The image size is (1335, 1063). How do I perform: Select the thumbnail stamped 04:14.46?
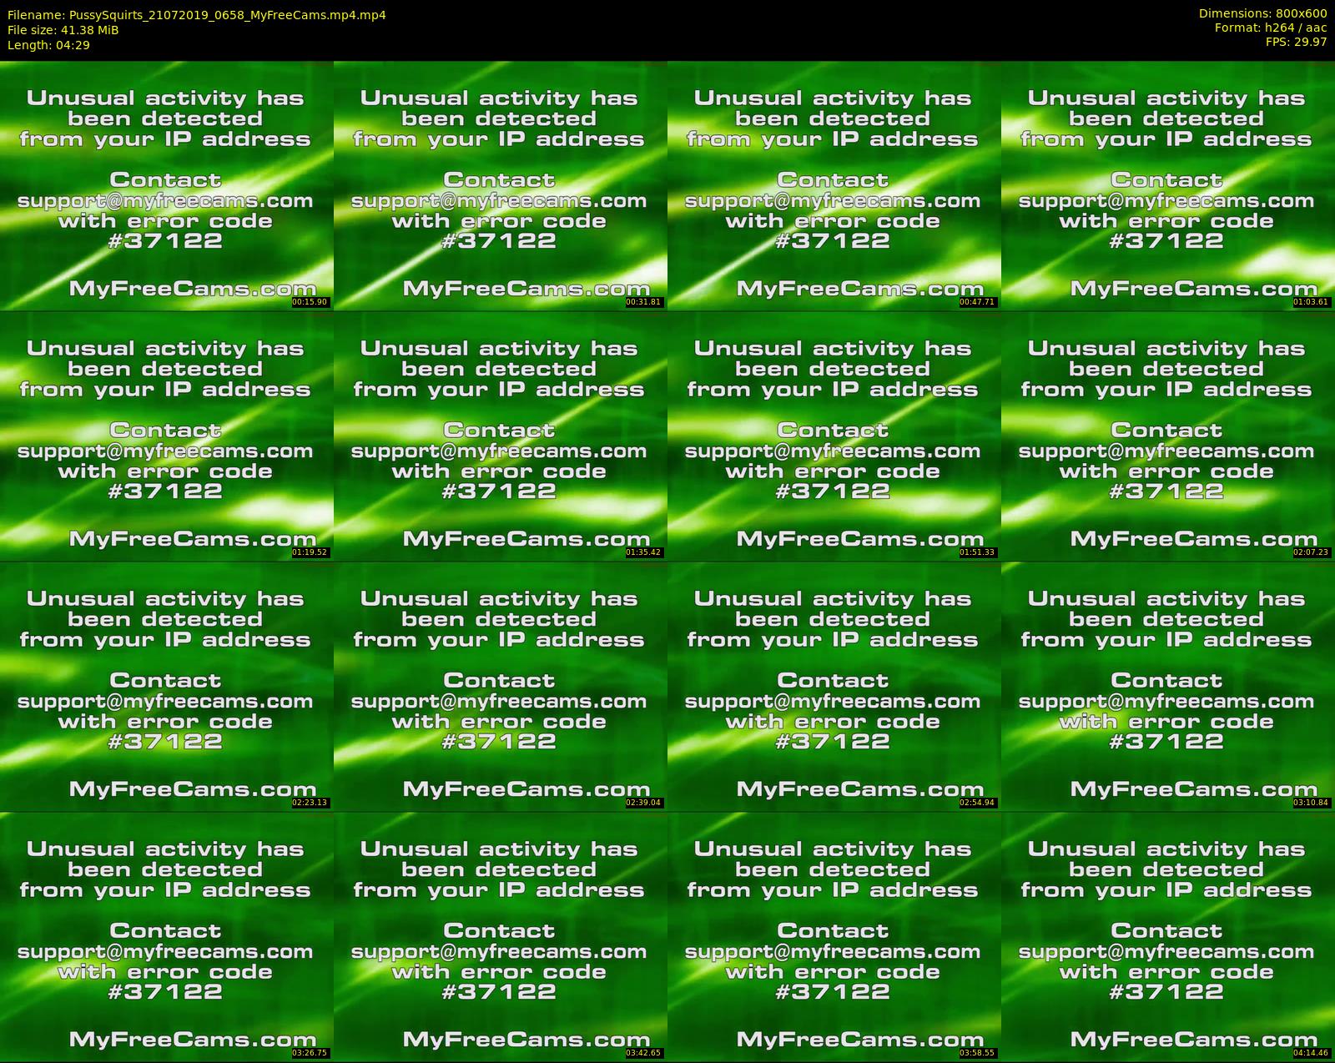coord(1168,936)
